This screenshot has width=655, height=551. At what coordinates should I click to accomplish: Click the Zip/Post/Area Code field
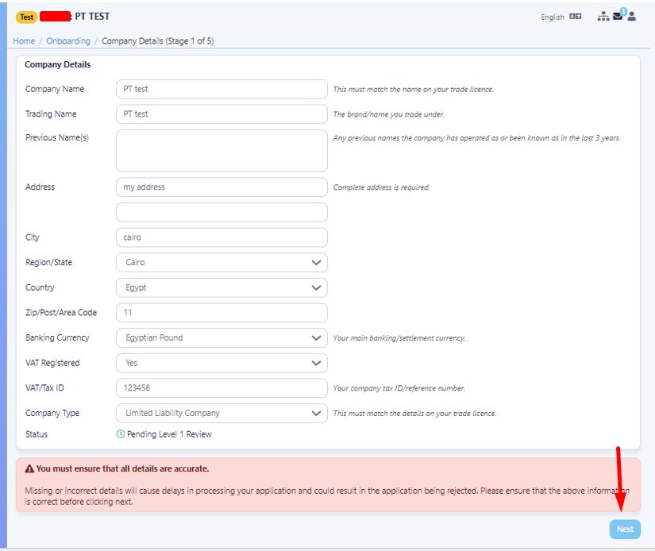(222, 313)
